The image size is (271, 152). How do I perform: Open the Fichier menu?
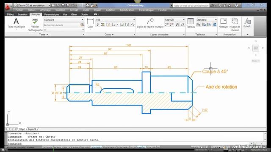pos(19,10)
